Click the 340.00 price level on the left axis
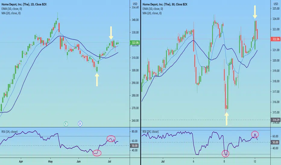281x165 pixels. pos(135,20)
